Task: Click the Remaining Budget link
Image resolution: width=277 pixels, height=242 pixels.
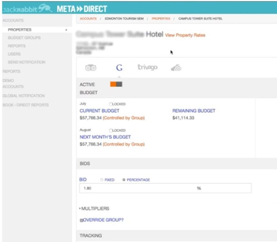Action: coord(194,111)
